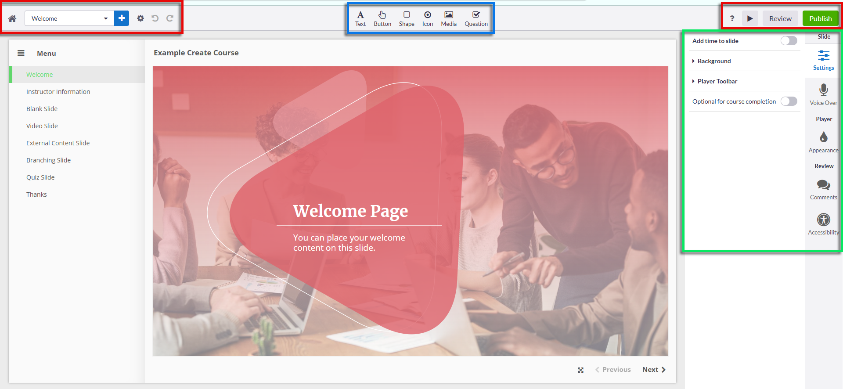Toggle Optional for course completion
Viewport: 843px width, 389px height.
tap(789, 101)
